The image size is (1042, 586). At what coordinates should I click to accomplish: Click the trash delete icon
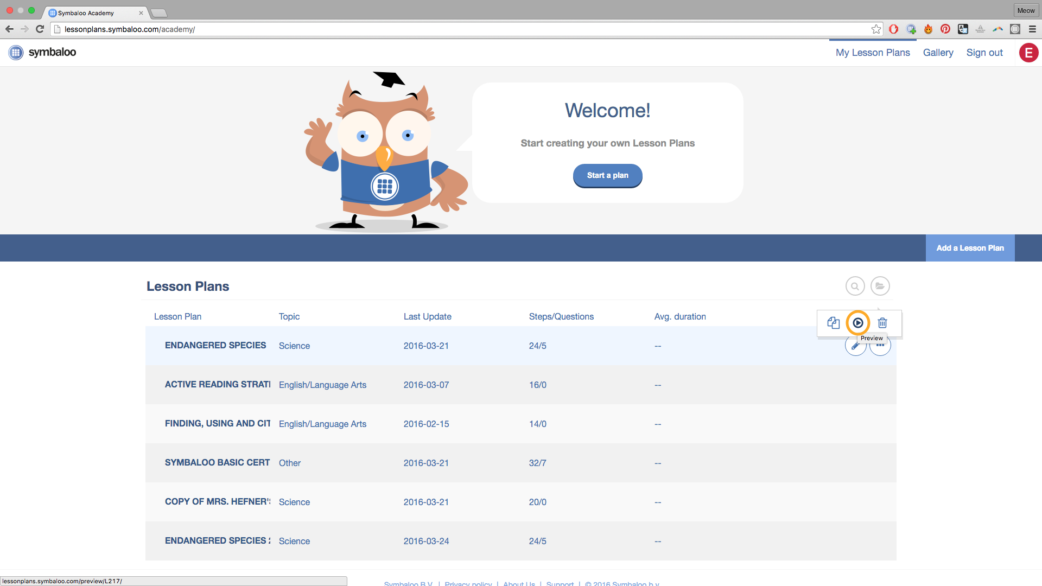tap(882, 323)
